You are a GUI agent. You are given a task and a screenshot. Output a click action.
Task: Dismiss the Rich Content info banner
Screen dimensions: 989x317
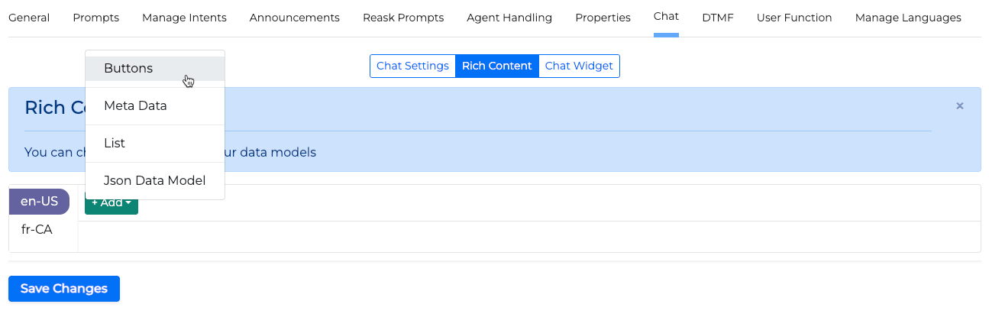tap(959, 106)
